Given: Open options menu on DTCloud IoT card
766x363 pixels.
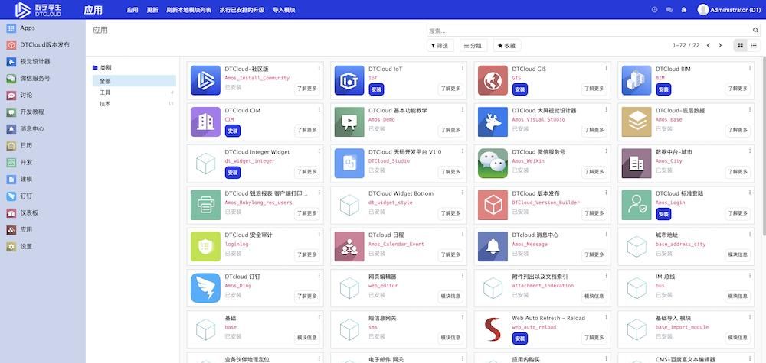Looking at the screenshot, I should click(463, 69).
